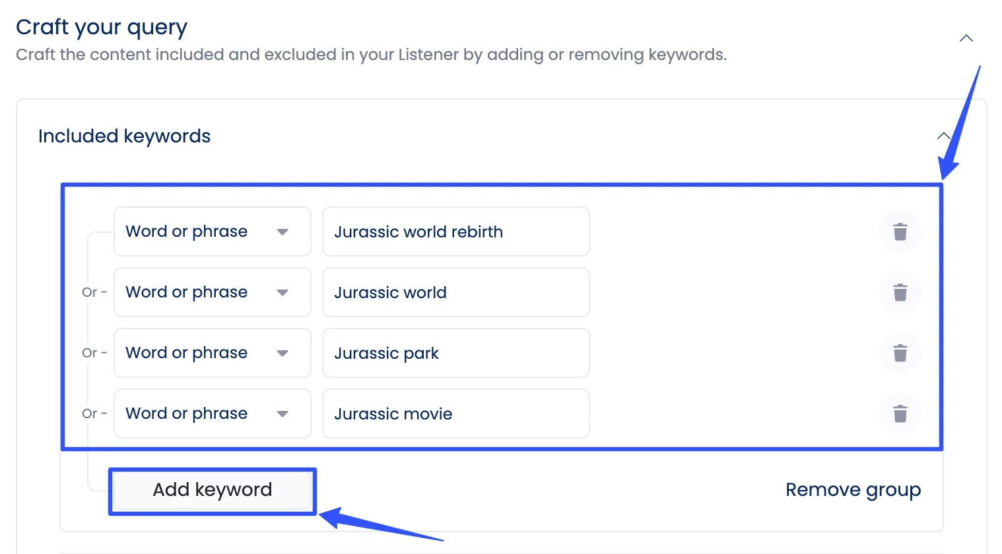1002x554 pixels.
Task: Delete the 'Jurassic world rebirth' keyword row
Action: pyautogui.click(x=900, y=232)
